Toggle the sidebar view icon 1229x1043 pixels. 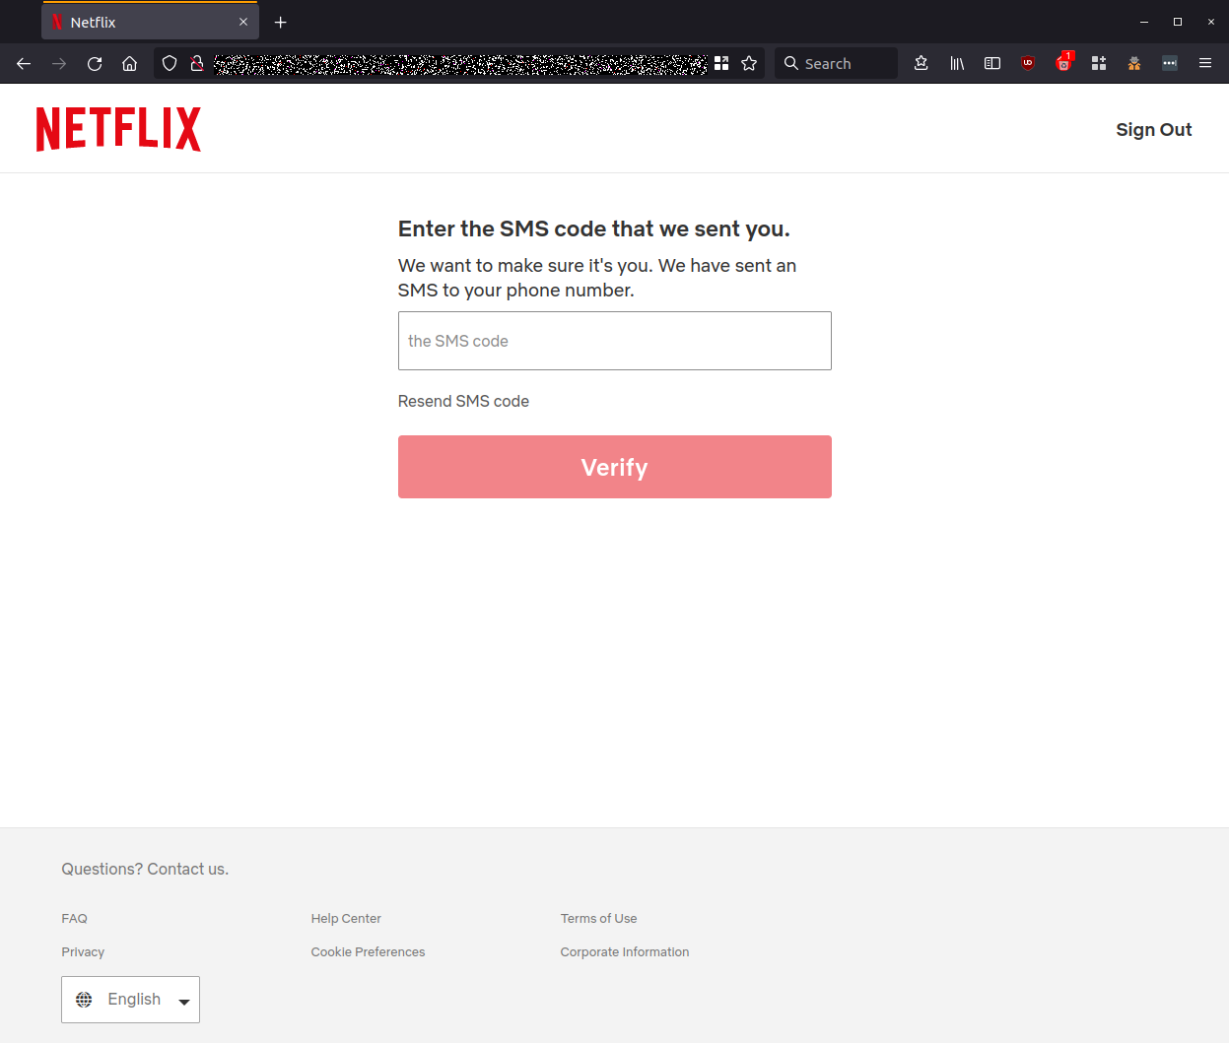(x=992, y=63)
